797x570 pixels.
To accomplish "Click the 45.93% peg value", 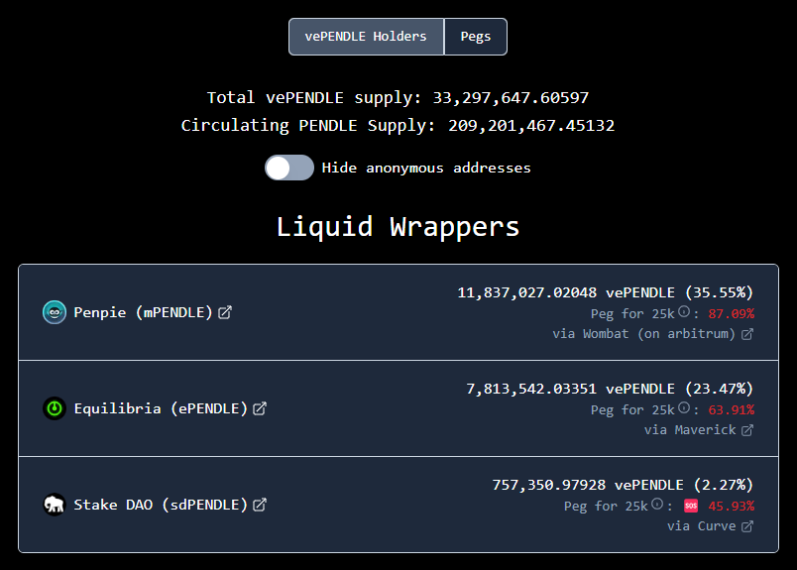I will pos(731,506).
